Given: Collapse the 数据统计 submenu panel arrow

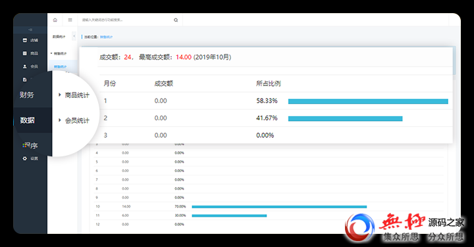Looking at the screenshot, I should pos(74,36).
